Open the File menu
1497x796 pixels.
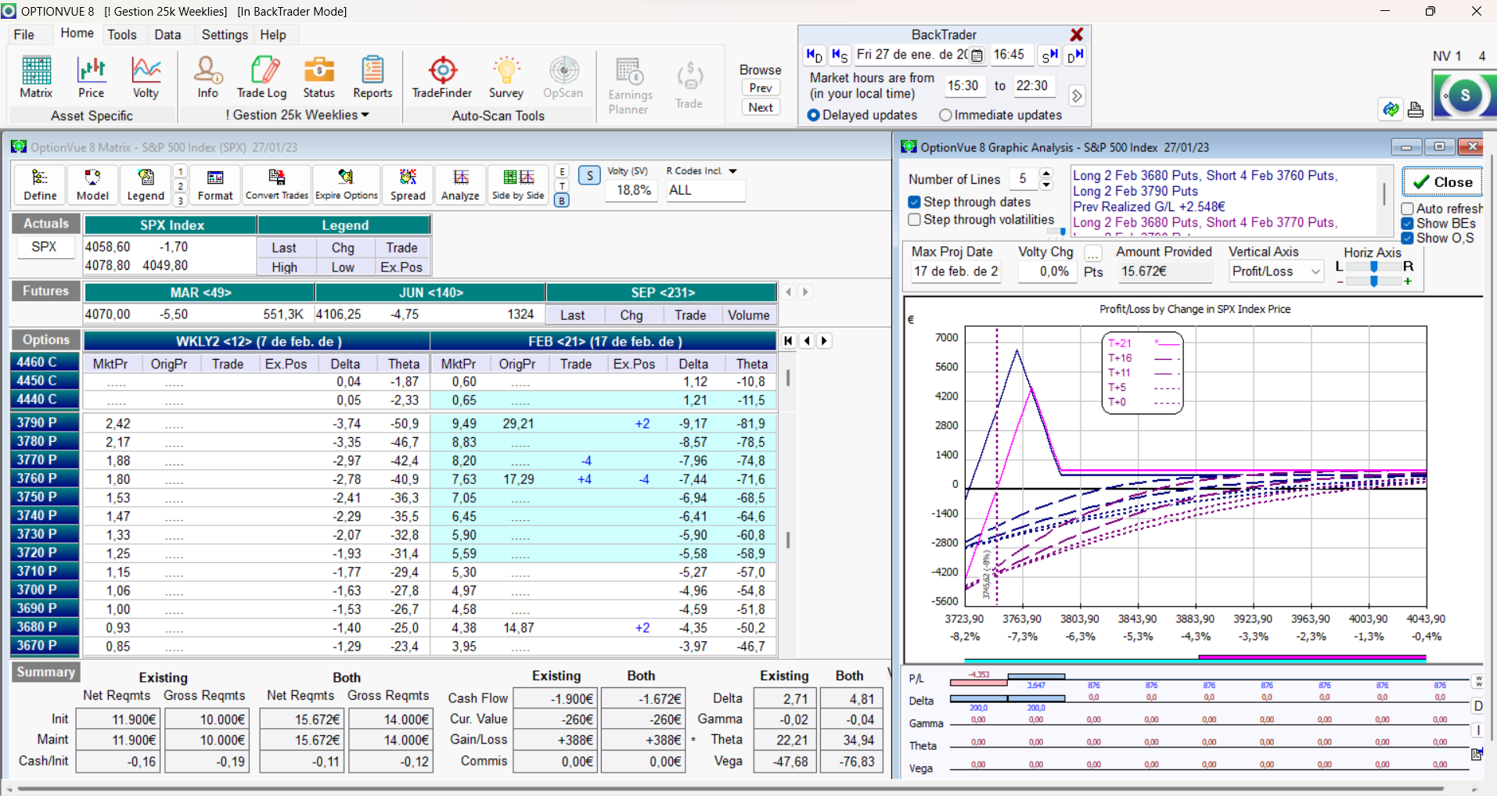24,34
